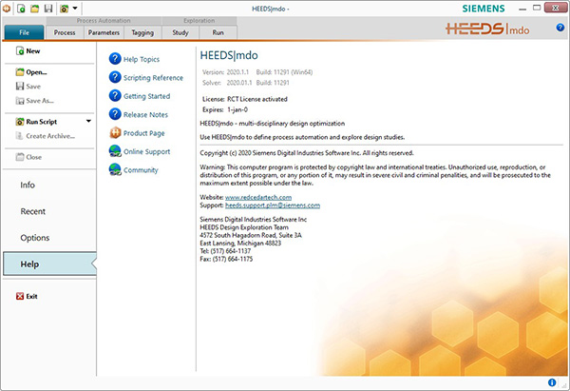Switch to the Parameters tab

click(104, 32)
